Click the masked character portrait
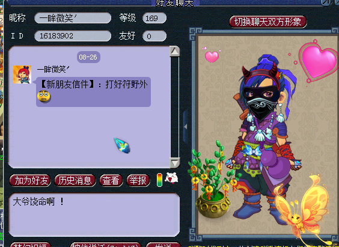This screenshot has height=247, width=339. 264,138
